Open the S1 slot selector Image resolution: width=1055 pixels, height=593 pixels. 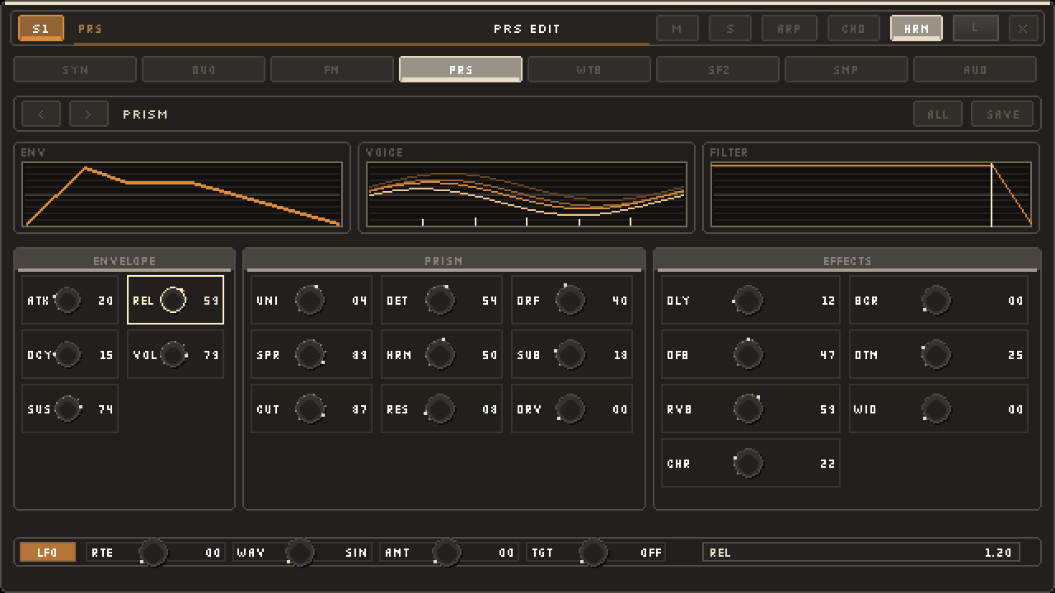point(41,28)
